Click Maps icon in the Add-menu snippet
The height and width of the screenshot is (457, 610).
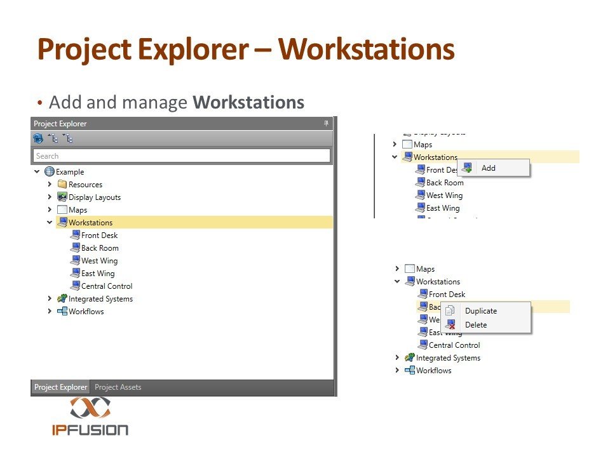pyautogui.click(x=407, y=144)
